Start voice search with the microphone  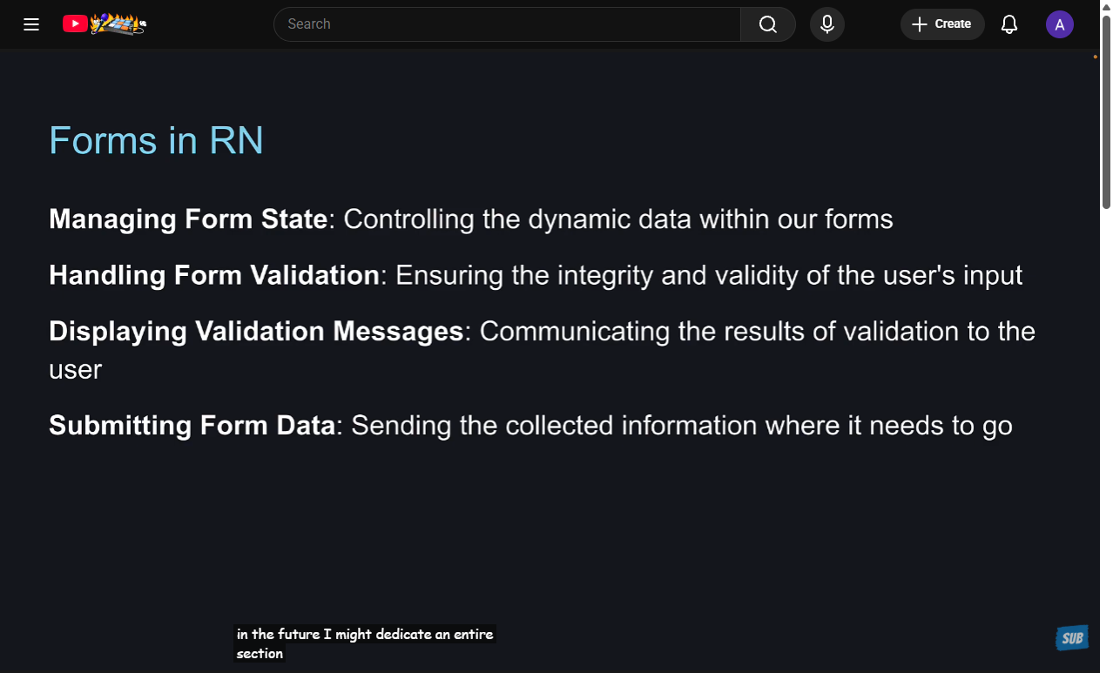coord(827,24)
